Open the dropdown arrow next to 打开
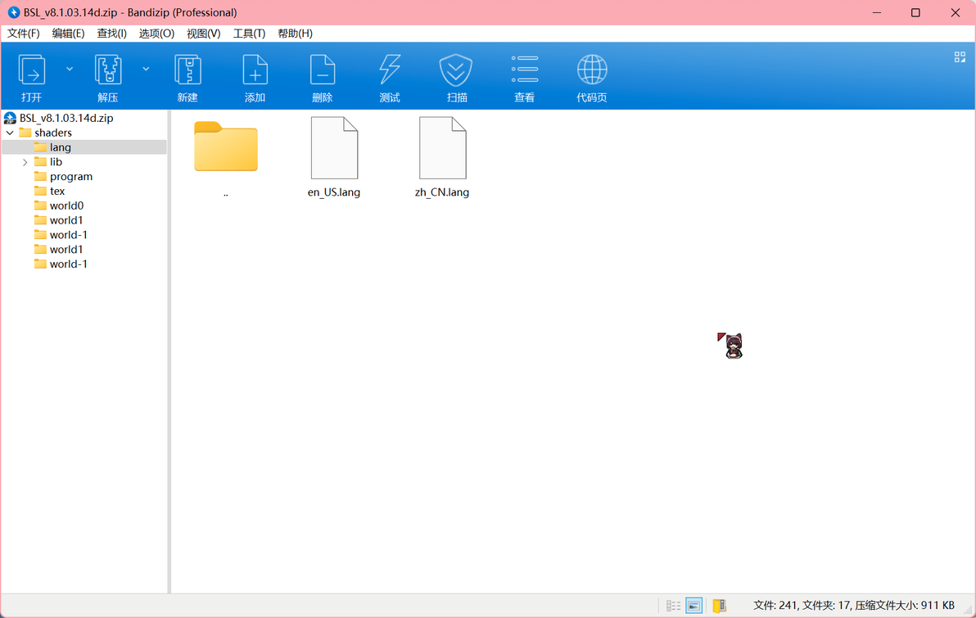Image resolution: width=976 pixels, height=618 pixels. click(x=70, y=69)
